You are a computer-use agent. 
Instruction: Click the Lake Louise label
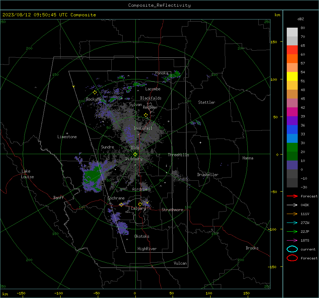coord(27,174)
